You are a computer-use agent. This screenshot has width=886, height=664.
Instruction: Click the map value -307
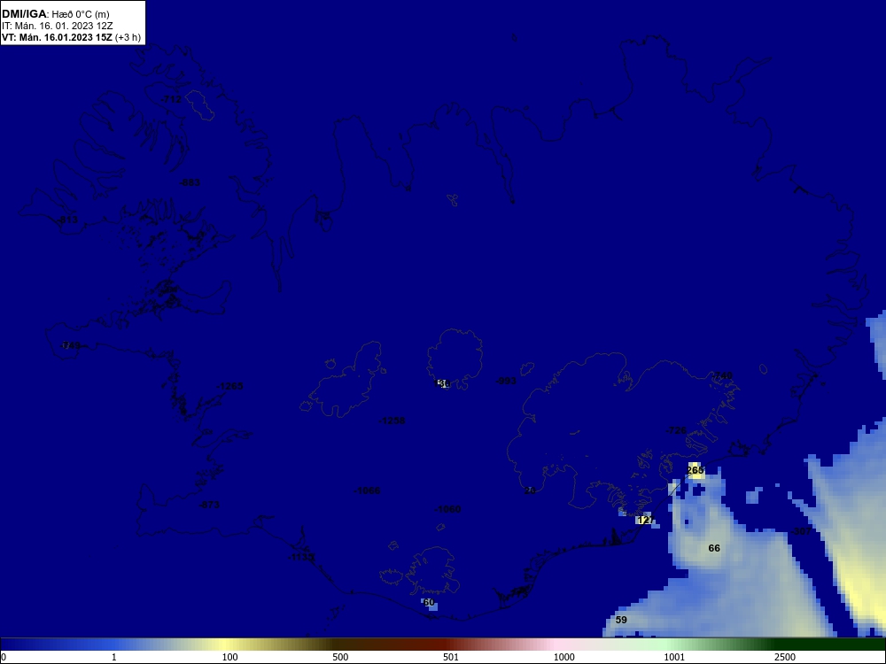pos(801,531)
